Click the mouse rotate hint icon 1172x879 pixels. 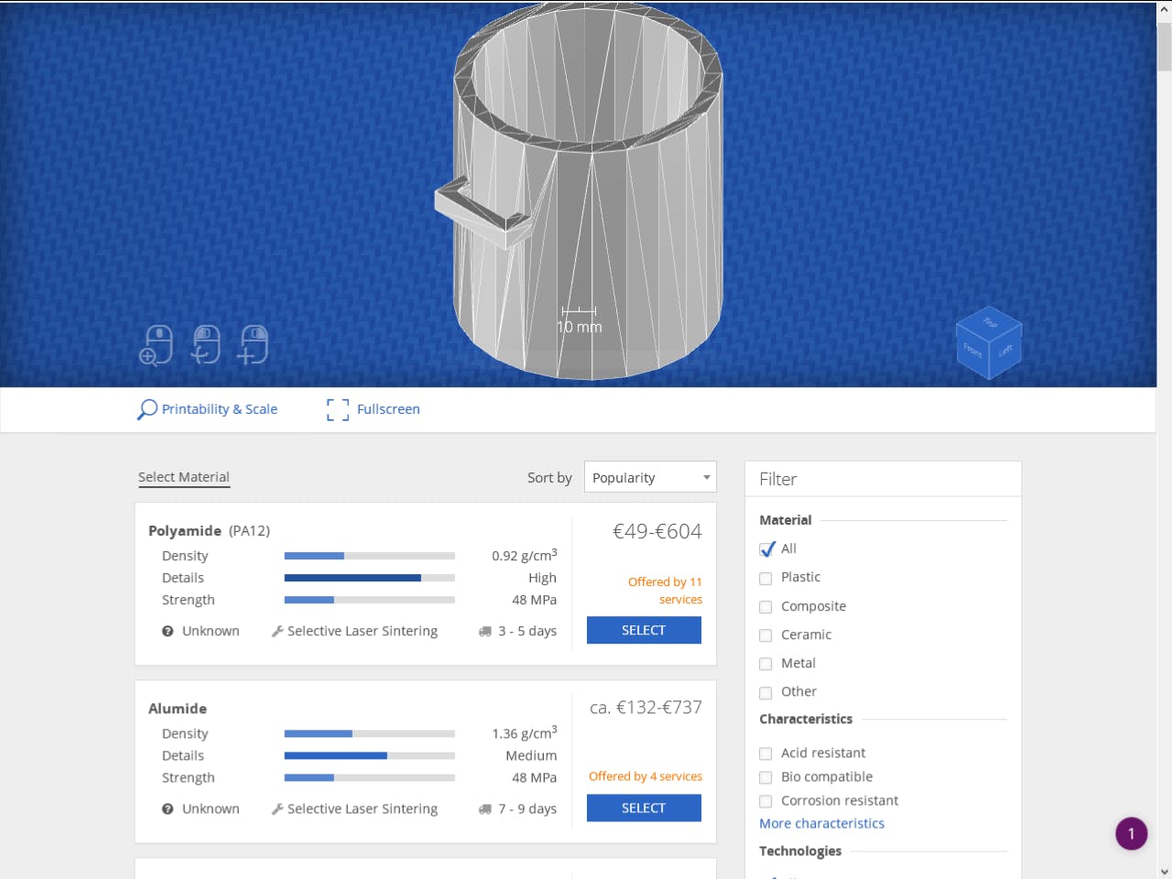[206, 345]
